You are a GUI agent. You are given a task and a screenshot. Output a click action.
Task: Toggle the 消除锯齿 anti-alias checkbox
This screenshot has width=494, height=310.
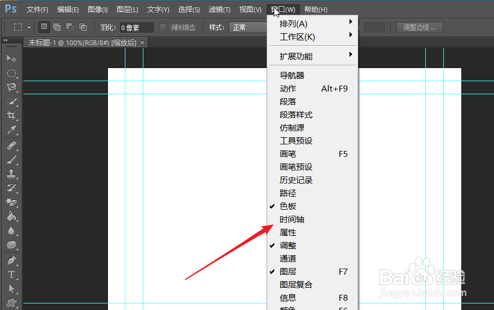[x=163, y=27]
